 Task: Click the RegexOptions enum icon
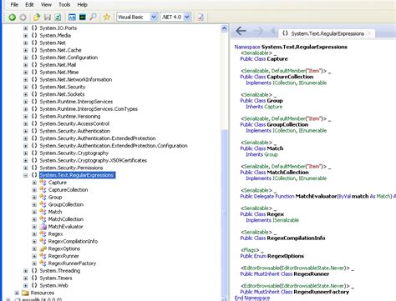coord(43,248)
